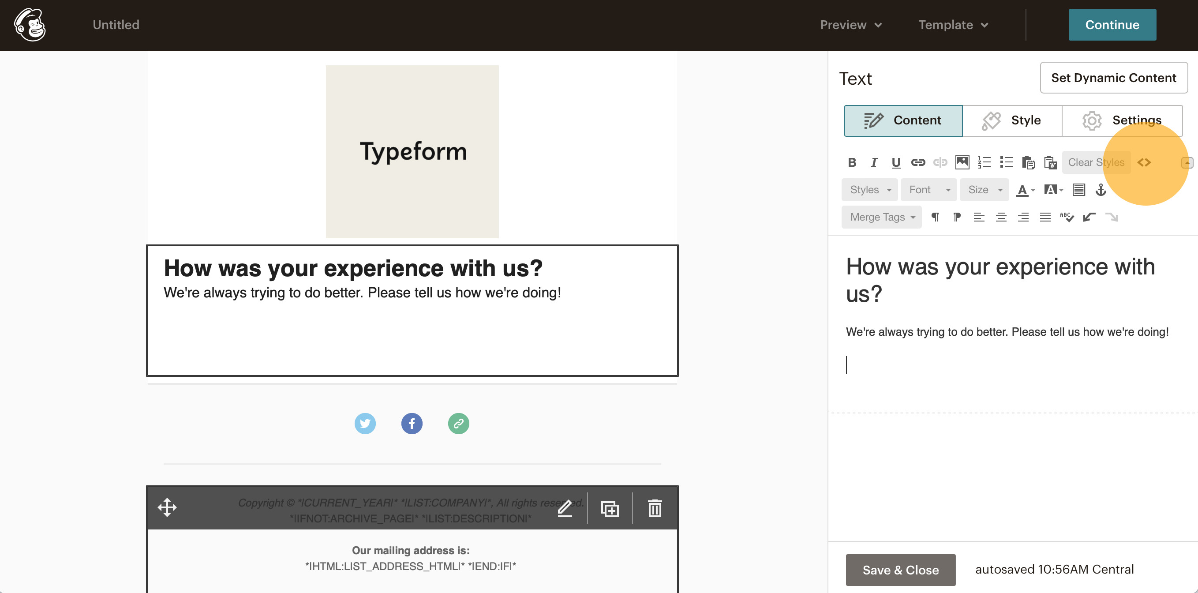Open the background color picker

point(1053,190)
